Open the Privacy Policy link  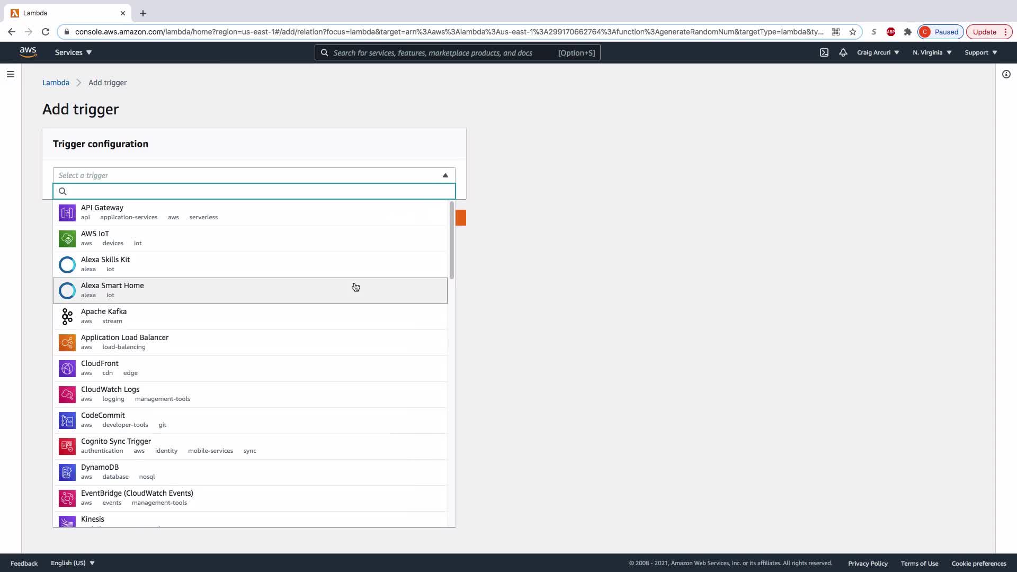point(868,564)
